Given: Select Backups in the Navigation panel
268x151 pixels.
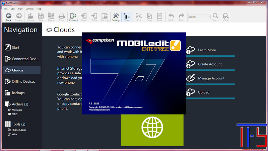Looking at the screenshot, I should point(22,93).
